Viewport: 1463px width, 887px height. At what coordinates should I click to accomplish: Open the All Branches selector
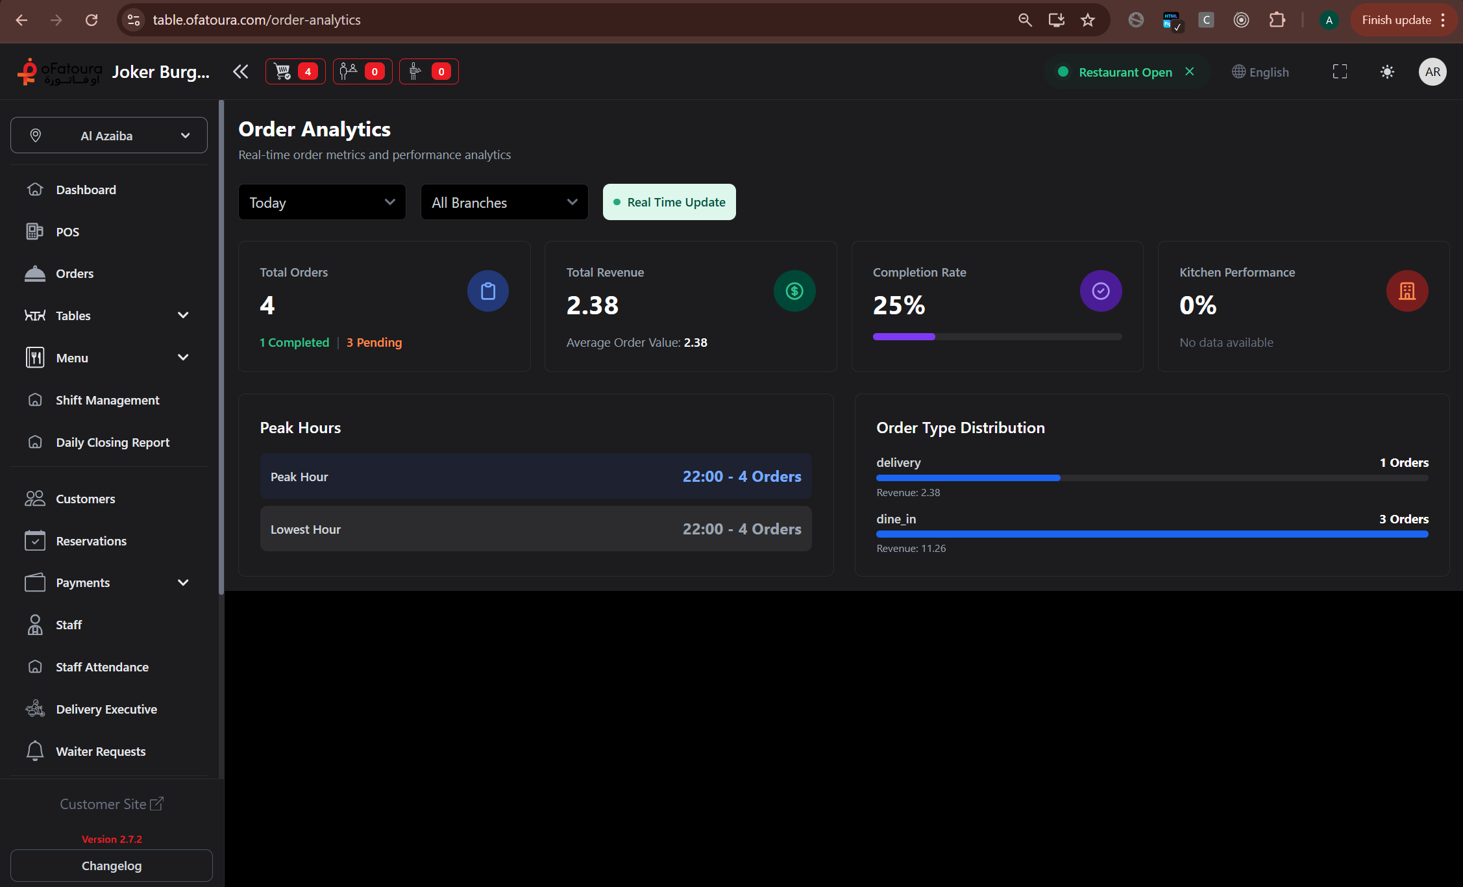click(x=504, y=202)
